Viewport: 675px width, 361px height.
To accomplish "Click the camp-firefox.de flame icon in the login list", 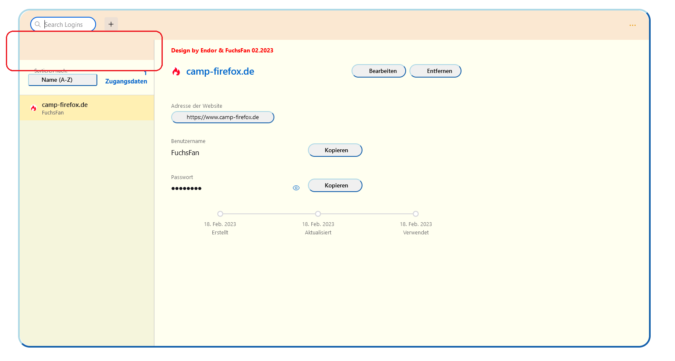I will 34,108.
